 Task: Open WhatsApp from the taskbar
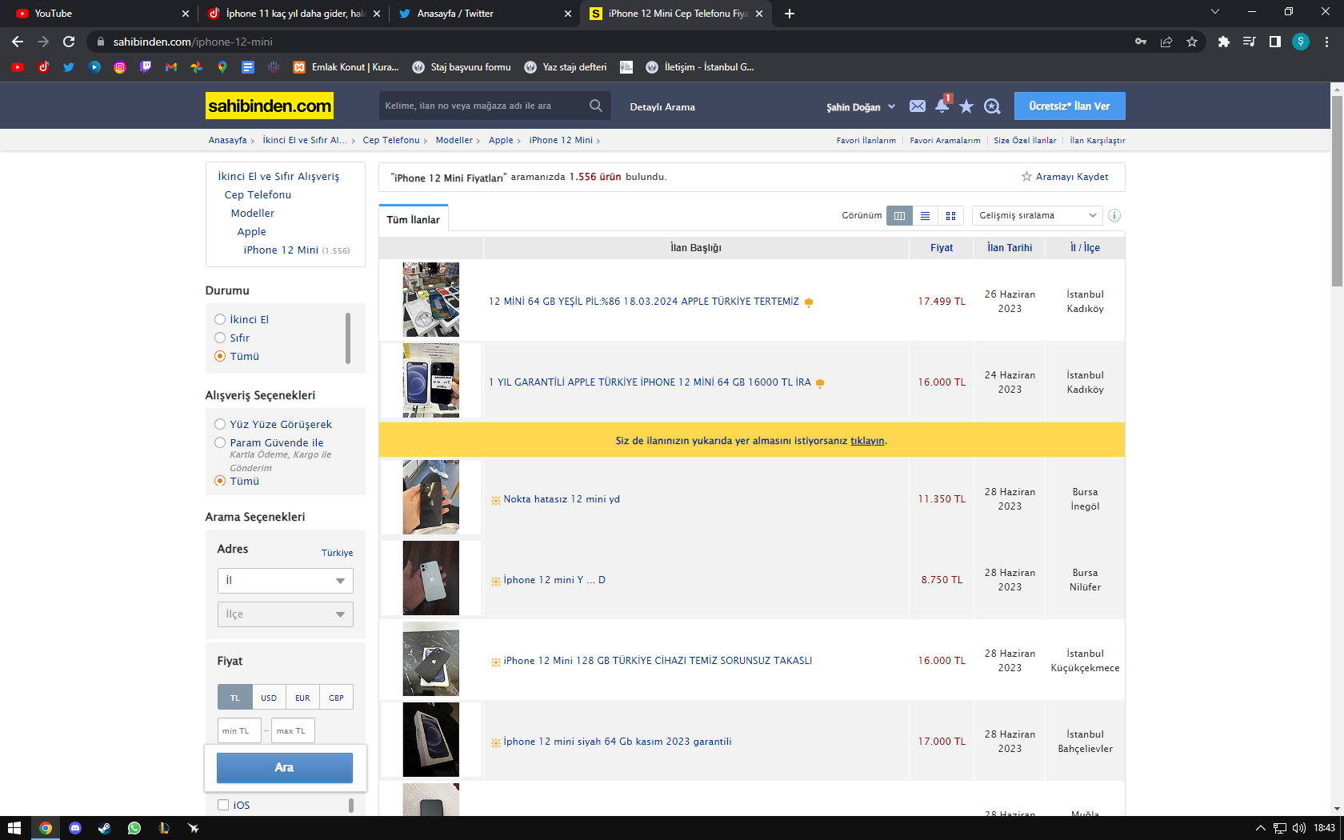point(134,828)
